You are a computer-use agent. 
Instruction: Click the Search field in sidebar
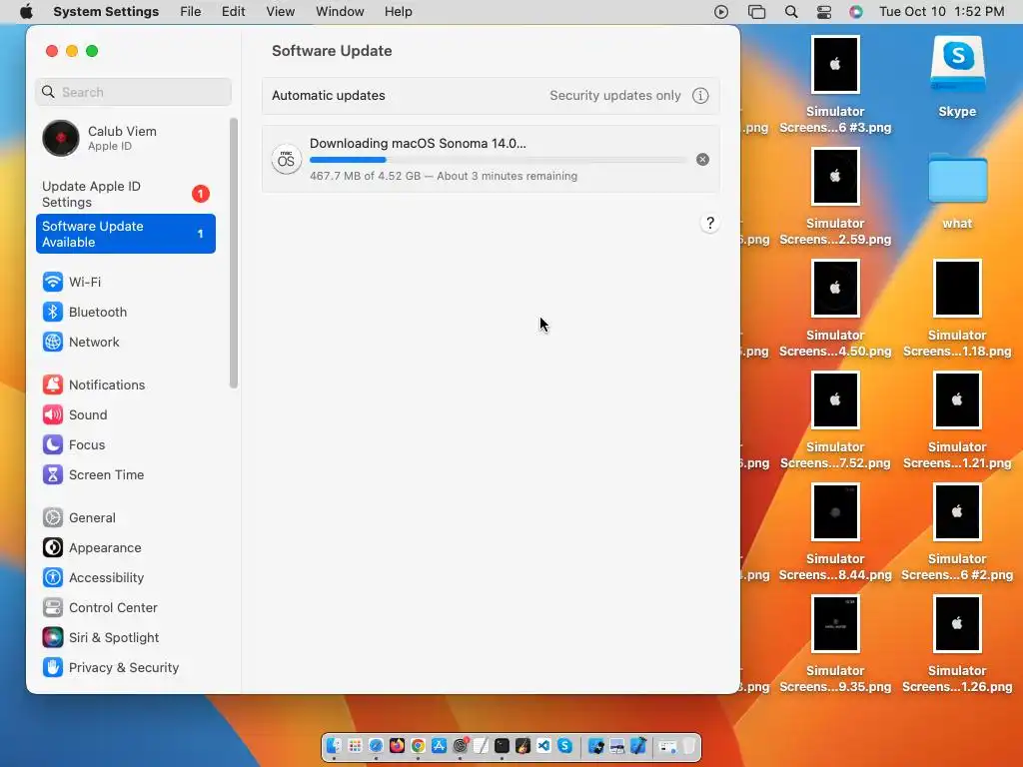[x=133, y=92]
